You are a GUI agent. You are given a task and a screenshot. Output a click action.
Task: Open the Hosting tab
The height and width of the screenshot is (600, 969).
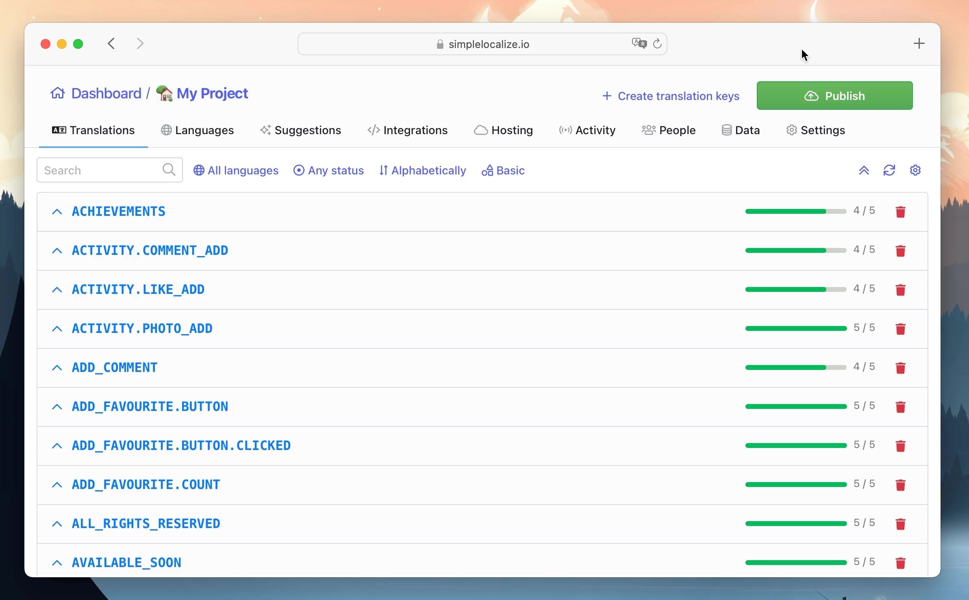503,130
